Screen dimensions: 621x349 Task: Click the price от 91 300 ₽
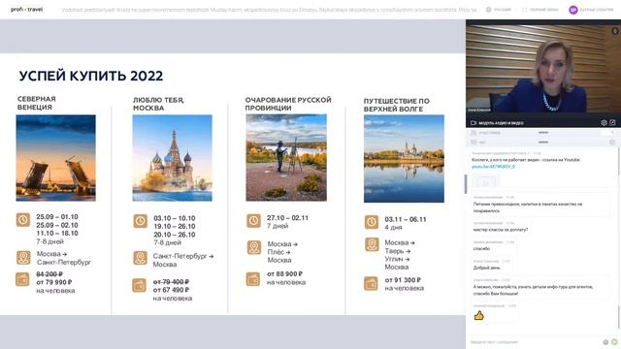click(x=403, y=280)
